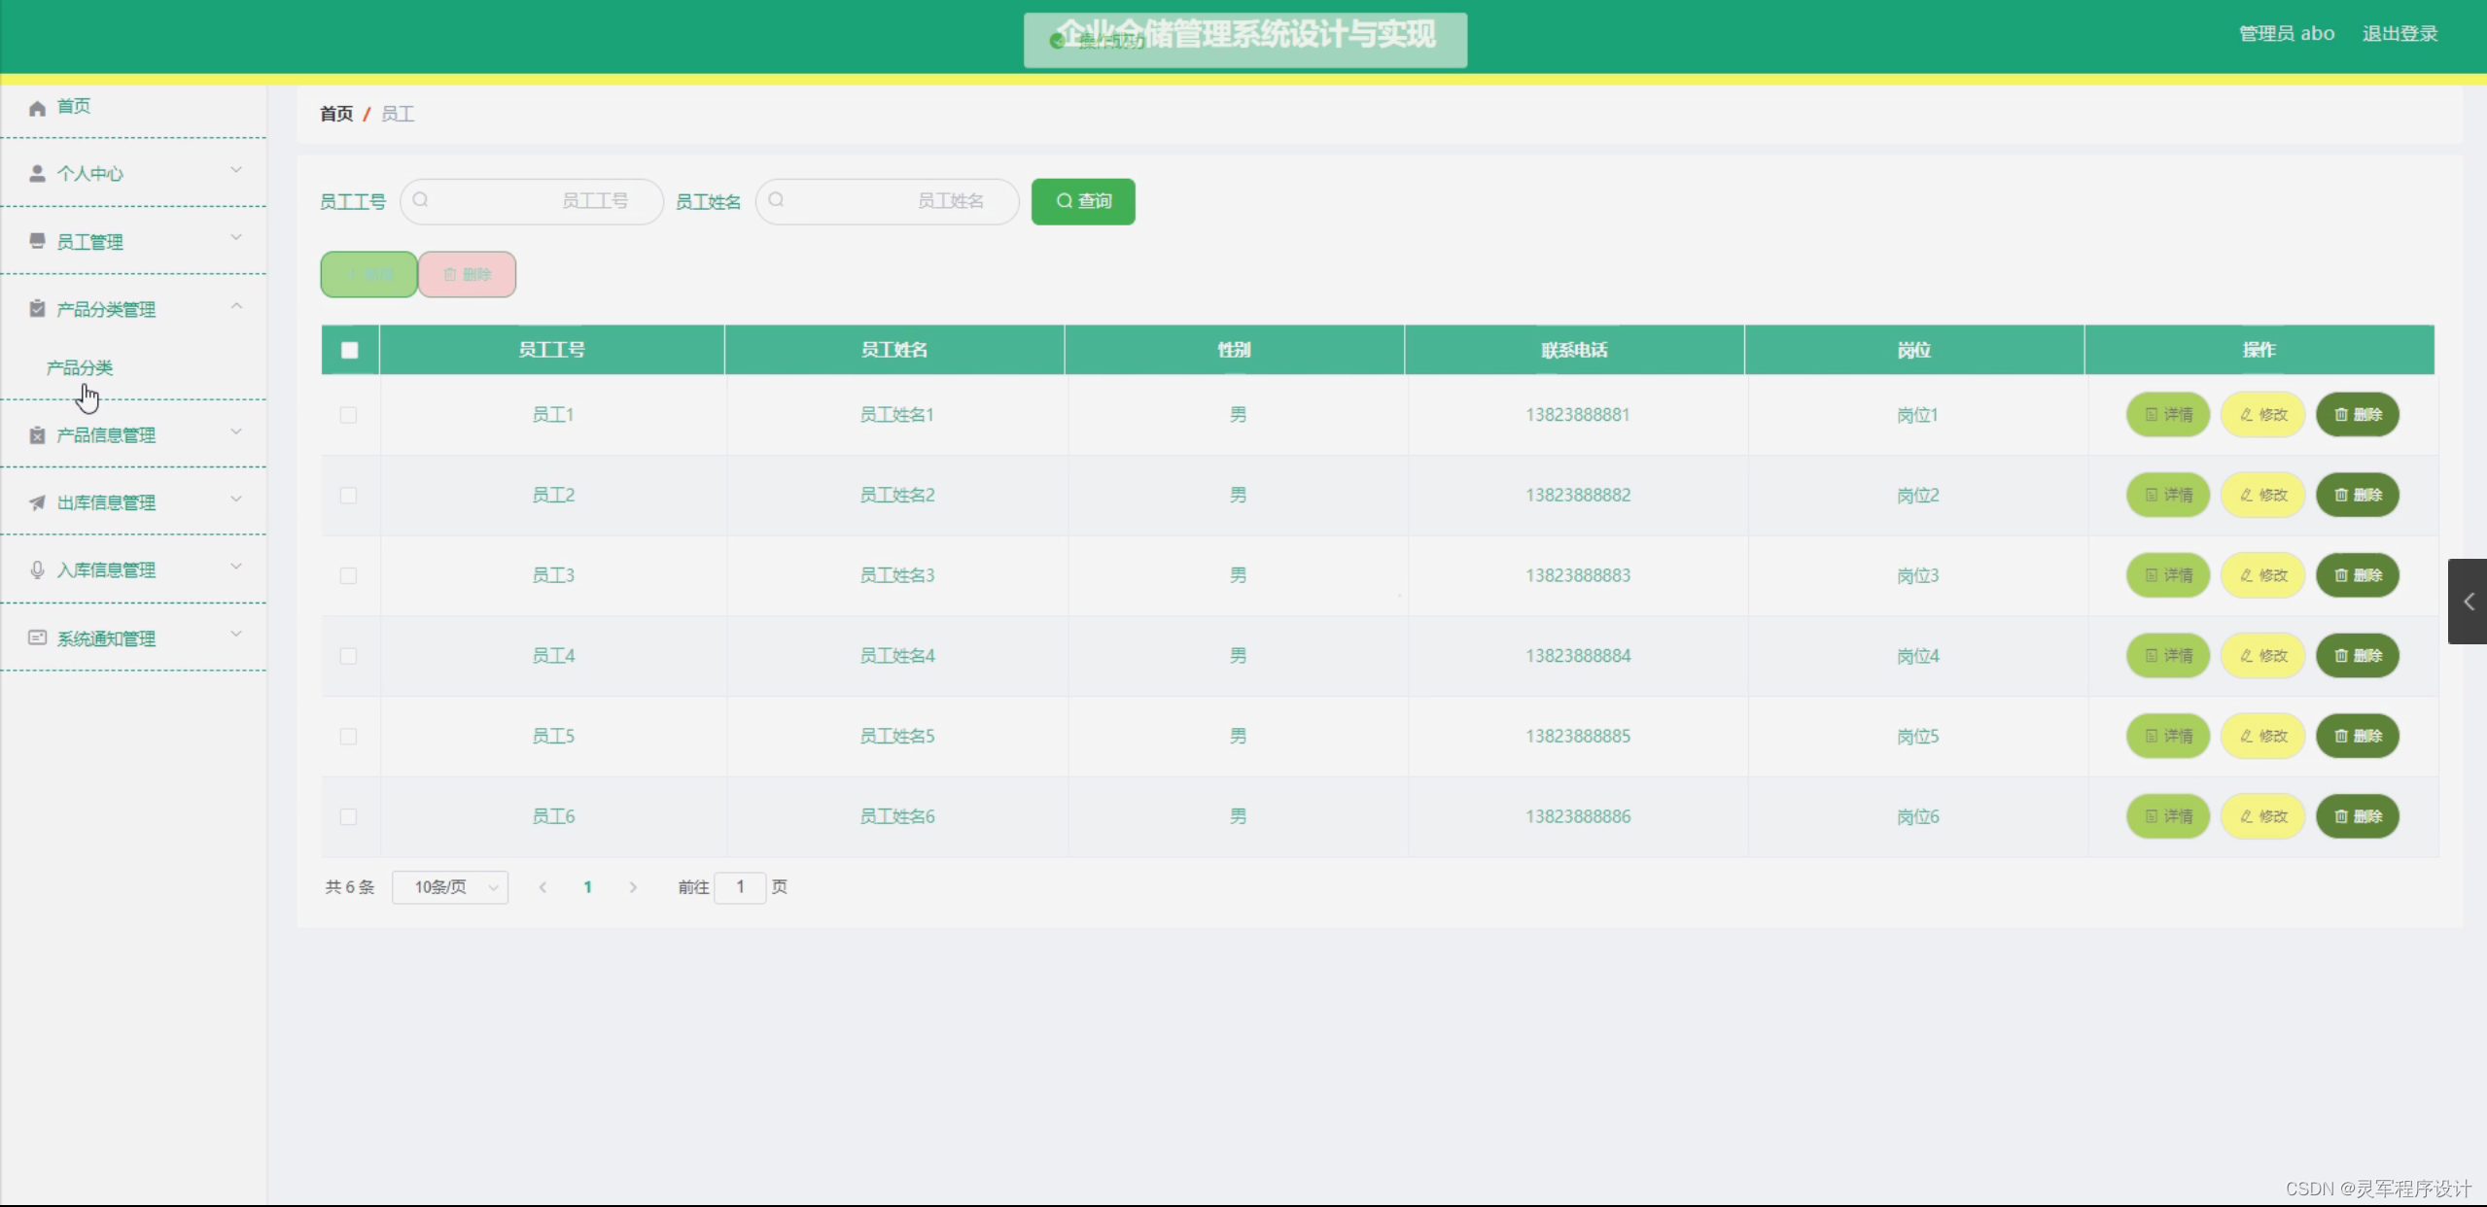Check the checkbox for row 员工4
This screenshot has width=2487, height=1207.
(348, 656)
